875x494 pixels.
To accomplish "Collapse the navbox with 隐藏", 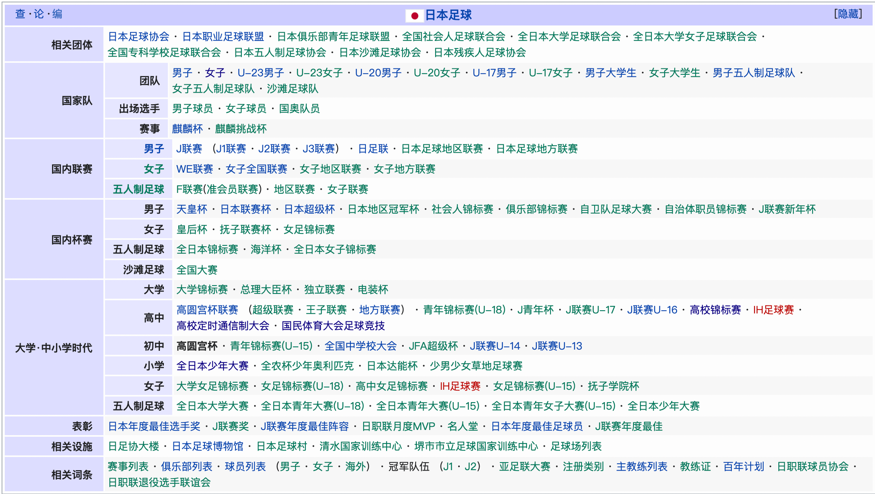I will click(848, 14).
